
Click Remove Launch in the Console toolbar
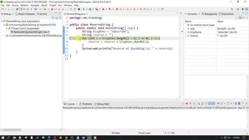coord(190,103)
